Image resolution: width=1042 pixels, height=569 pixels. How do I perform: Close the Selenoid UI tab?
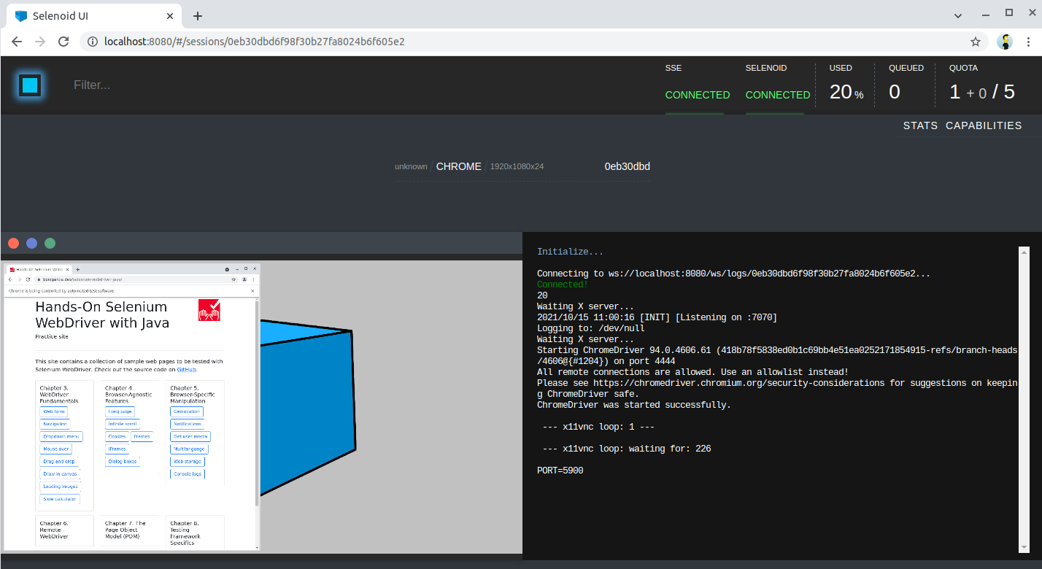tap(170, 16)
